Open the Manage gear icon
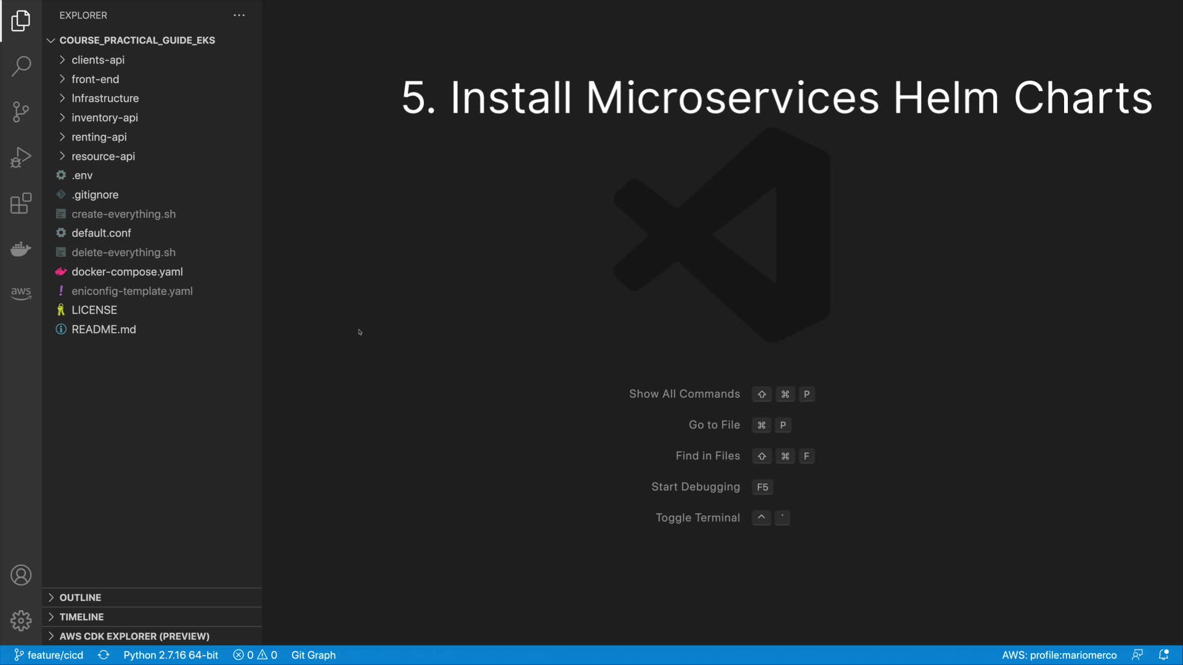This screenshot has height=665, width=1183. [x=21, y=620]
